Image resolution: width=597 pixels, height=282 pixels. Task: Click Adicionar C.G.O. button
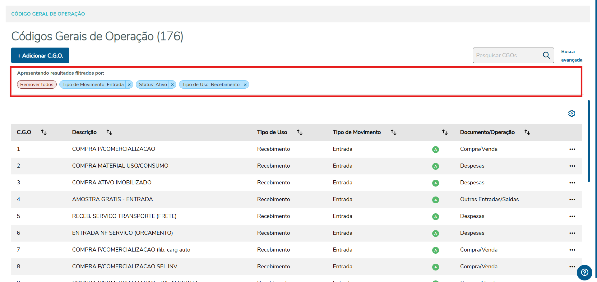[x=40, y=56]
